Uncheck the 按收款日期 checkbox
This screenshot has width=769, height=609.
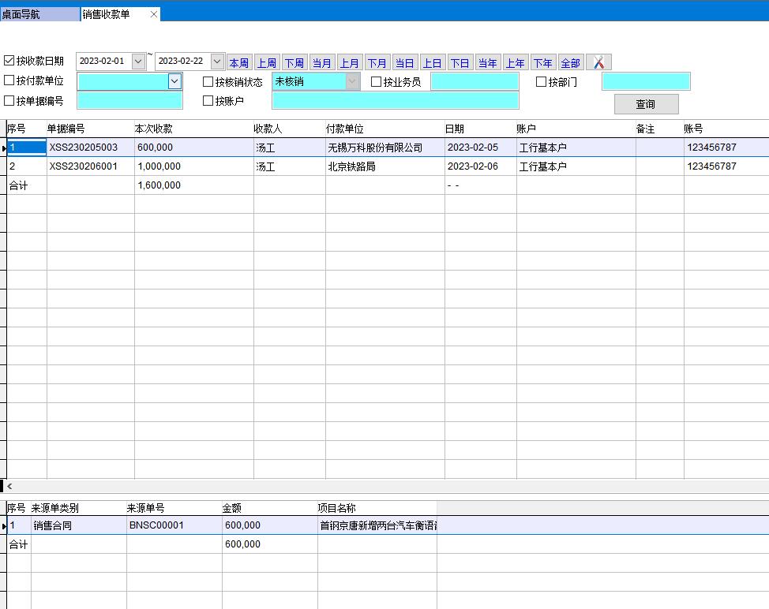click(9, 61)
